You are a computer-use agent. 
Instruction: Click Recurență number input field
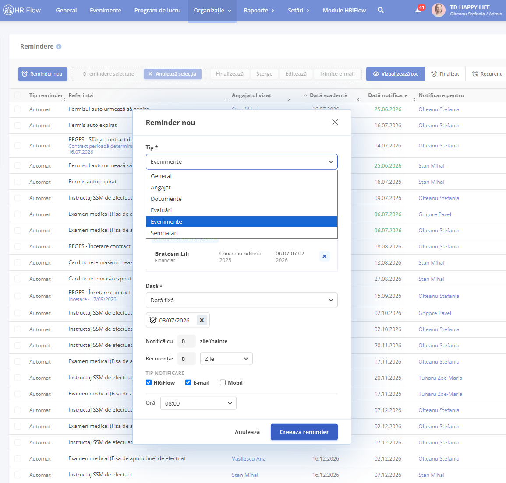point(187,359)
